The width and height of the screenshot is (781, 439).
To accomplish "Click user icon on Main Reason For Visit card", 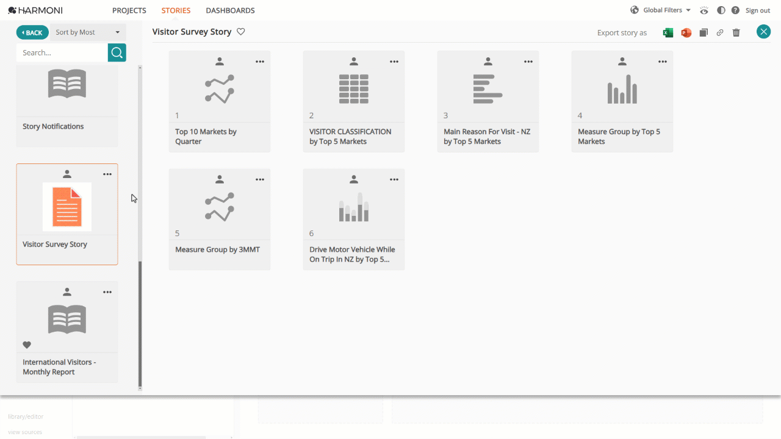I will pyautogui.click(x=488, y=62).
